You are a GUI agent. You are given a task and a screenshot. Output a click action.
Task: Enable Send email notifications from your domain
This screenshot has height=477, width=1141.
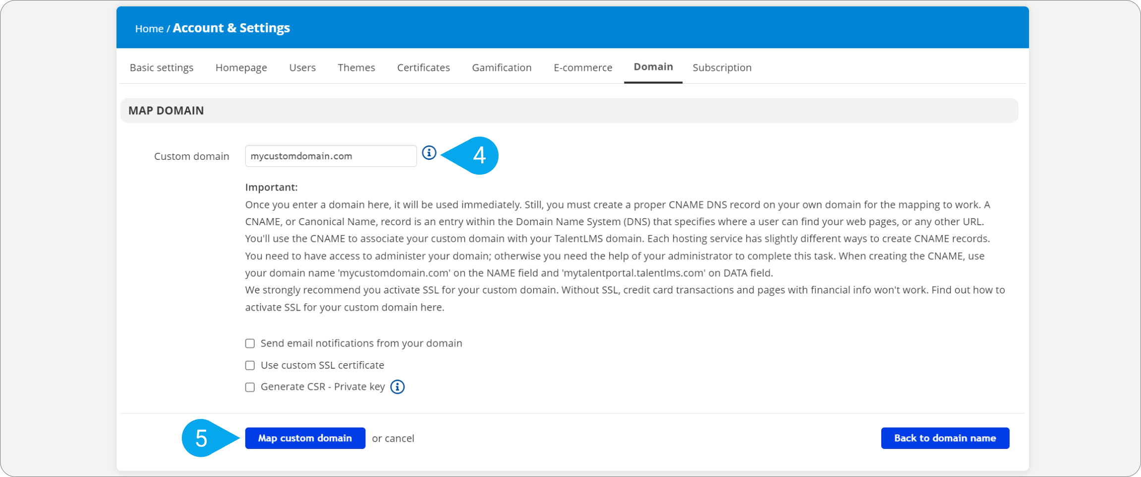[250, 343]
